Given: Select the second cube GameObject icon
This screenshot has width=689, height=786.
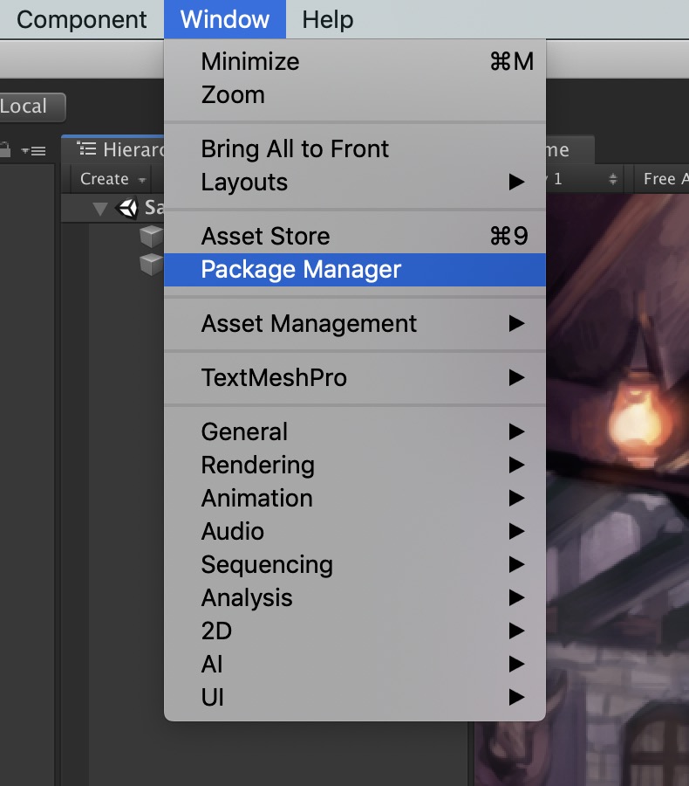Looking at the screenshot, I should [151, 264].
